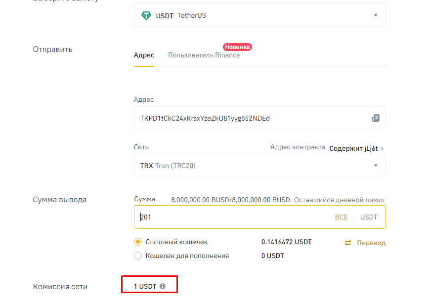
Task: Open the address book icon in address field
Action: 376,118
